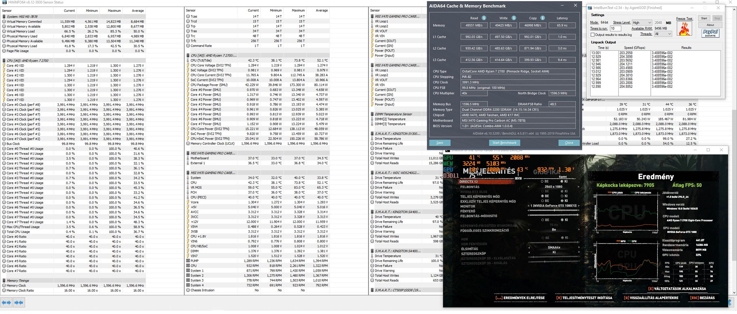Click the lightning icon beside CPU Package Power (SMU)
The height and width of the screenshot is (314, 737).
tap(188, 85)
